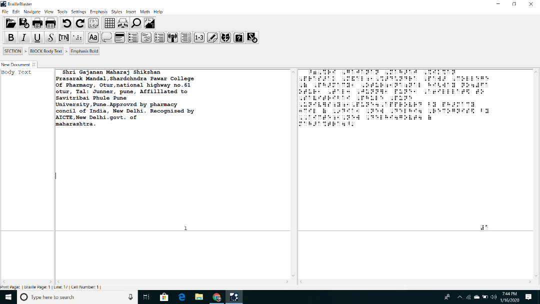The height and width of the screenshot is (304, 540).
Task: Click the Save document floppy icon
Action: coord(24,23)
